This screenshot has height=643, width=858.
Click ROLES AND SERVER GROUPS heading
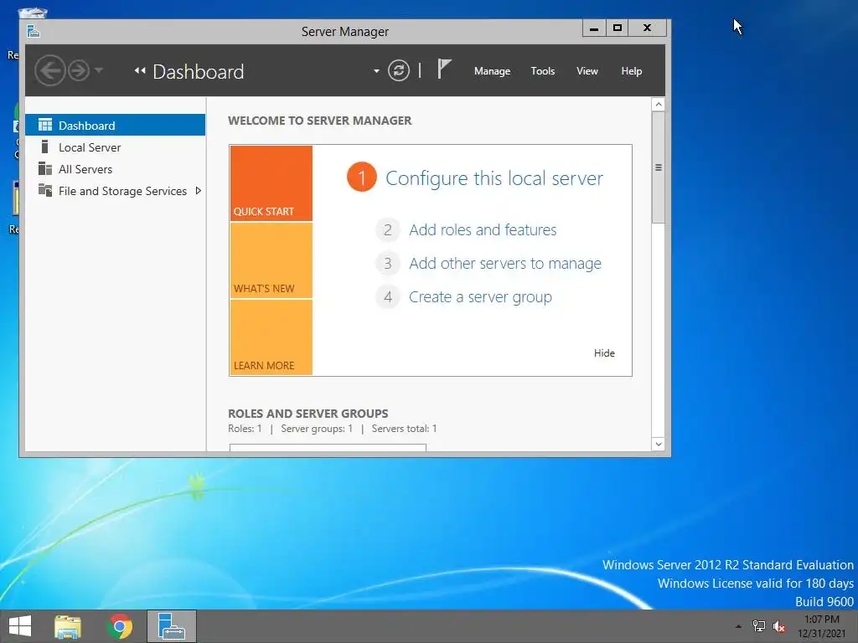(308, 414)
